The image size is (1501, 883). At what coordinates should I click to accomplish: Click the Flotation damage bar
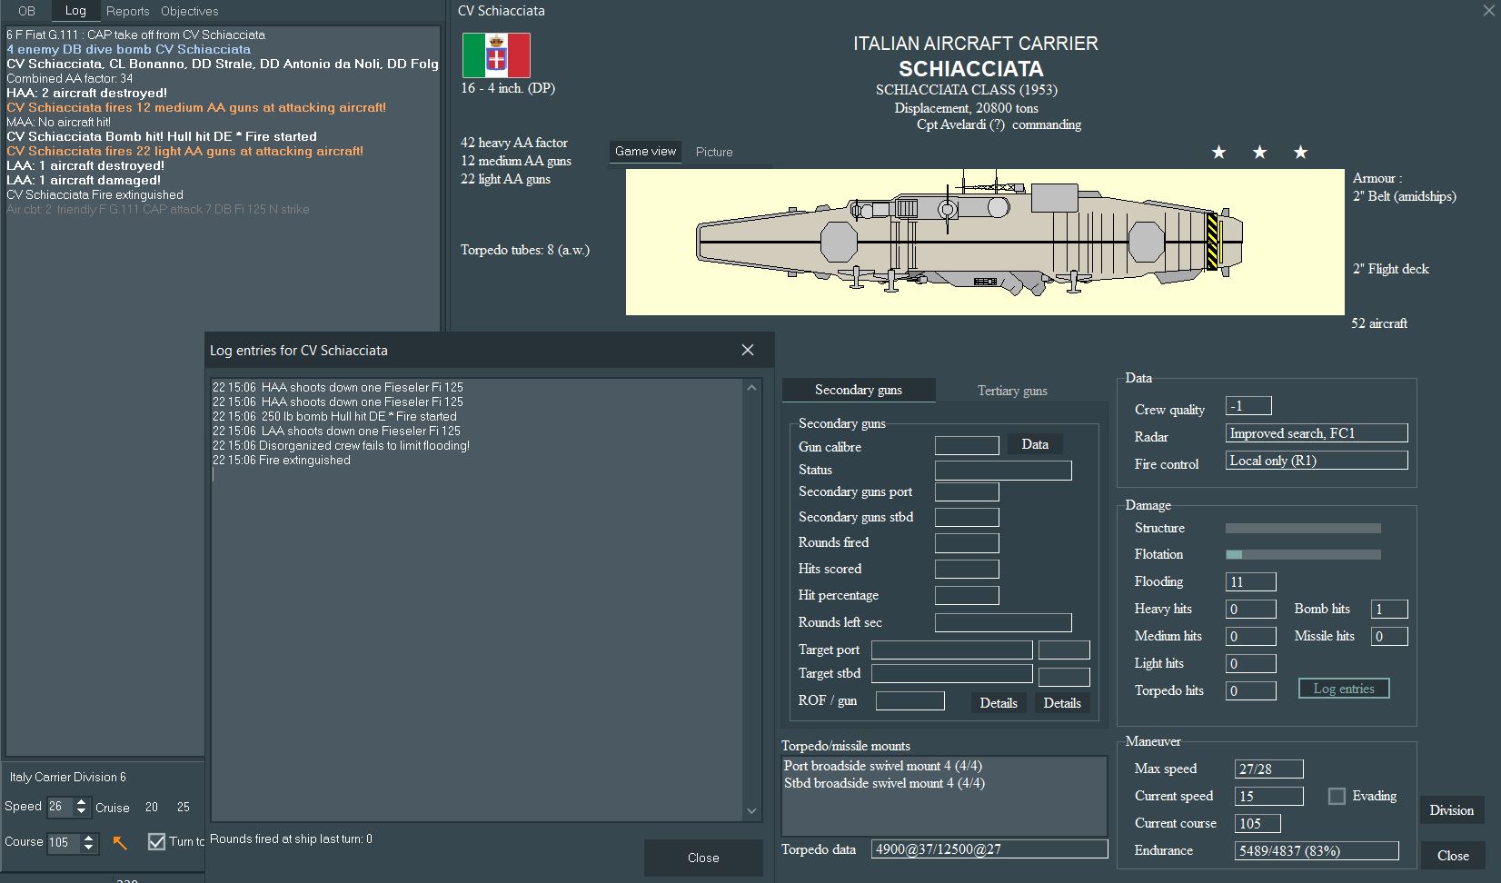coord(1303,554)
